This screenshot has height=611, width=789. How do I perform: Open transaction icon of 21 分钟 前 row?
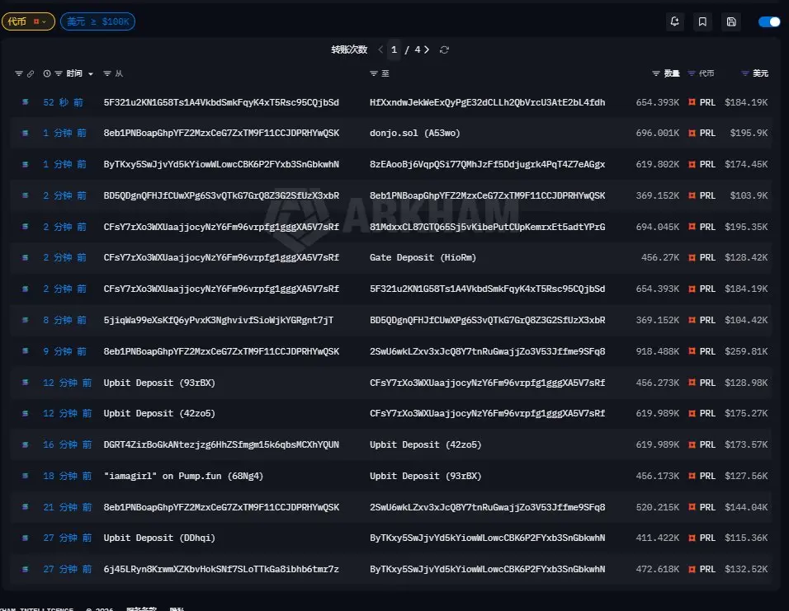[25, 507]
